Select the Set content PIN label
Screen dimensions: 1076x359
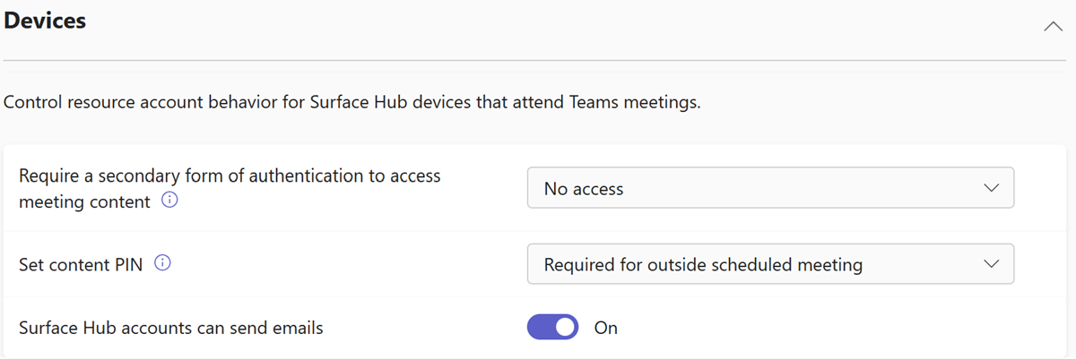81,264
